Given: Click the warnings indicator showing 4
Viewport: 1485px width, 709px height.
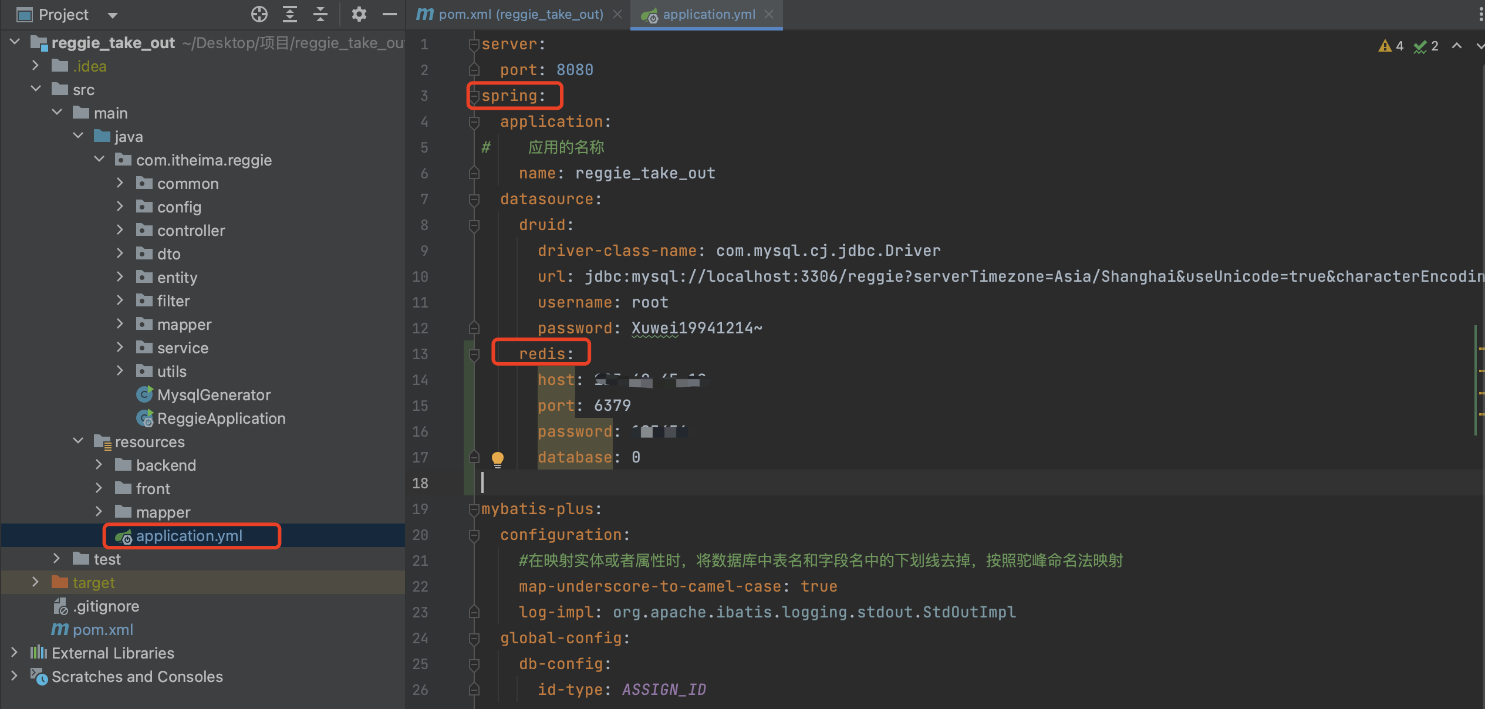Looking at the screenshot, I should (x=1391, y=46).
